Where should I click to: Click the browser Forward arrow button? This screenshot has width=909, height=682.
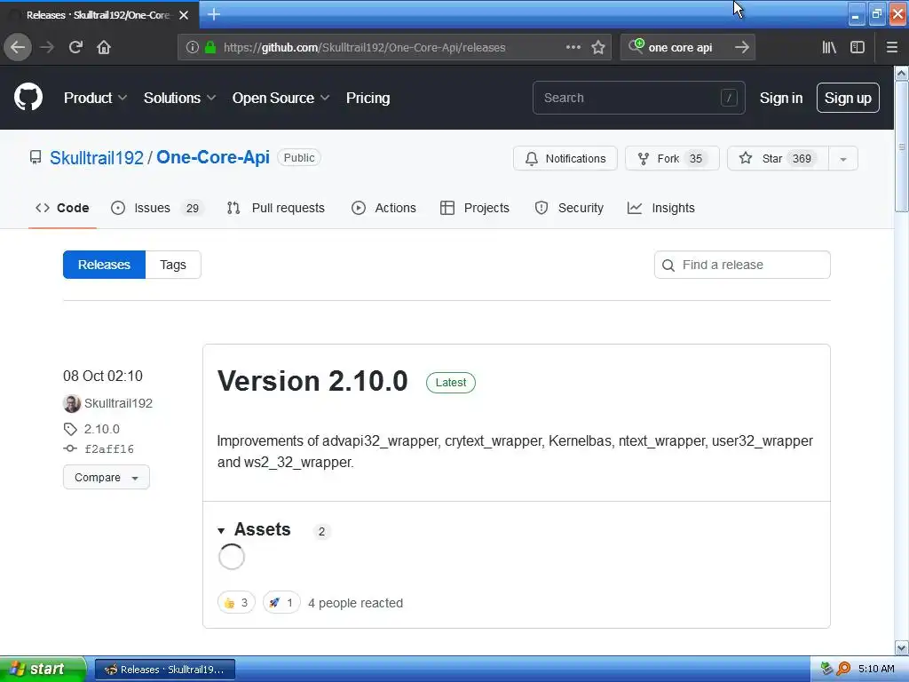(x=47, y=48)
